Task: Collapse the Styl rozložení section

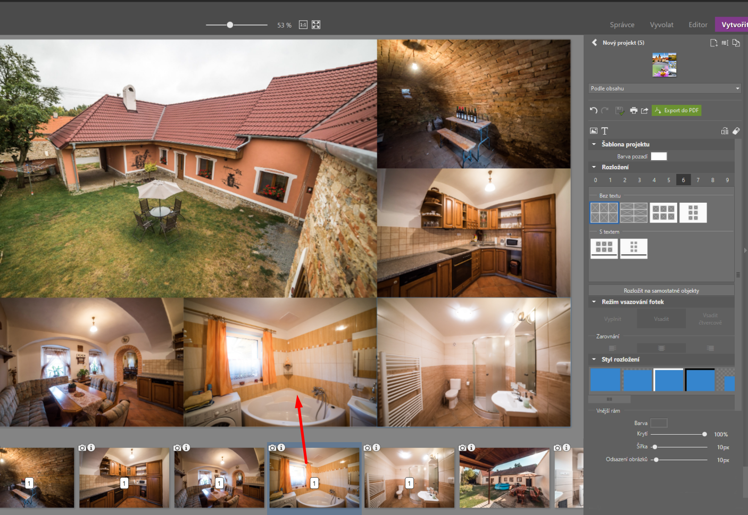Action: 594,359
